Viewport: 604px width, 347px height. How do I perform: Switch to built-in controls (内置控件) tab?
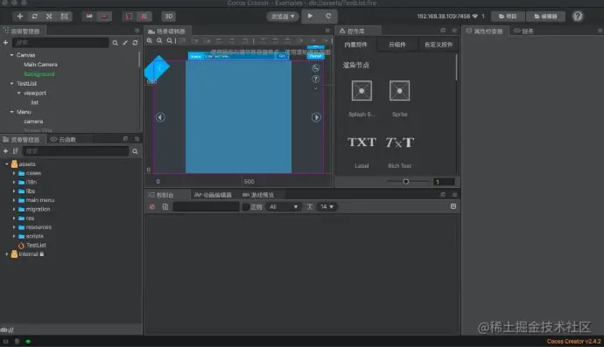click(355, 45)
